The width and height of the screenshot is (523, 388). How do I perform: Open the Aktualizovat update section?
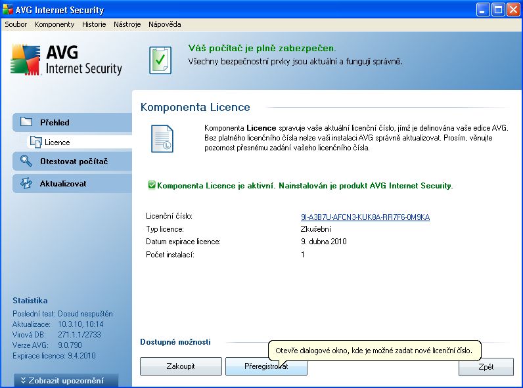coord(72,184)
